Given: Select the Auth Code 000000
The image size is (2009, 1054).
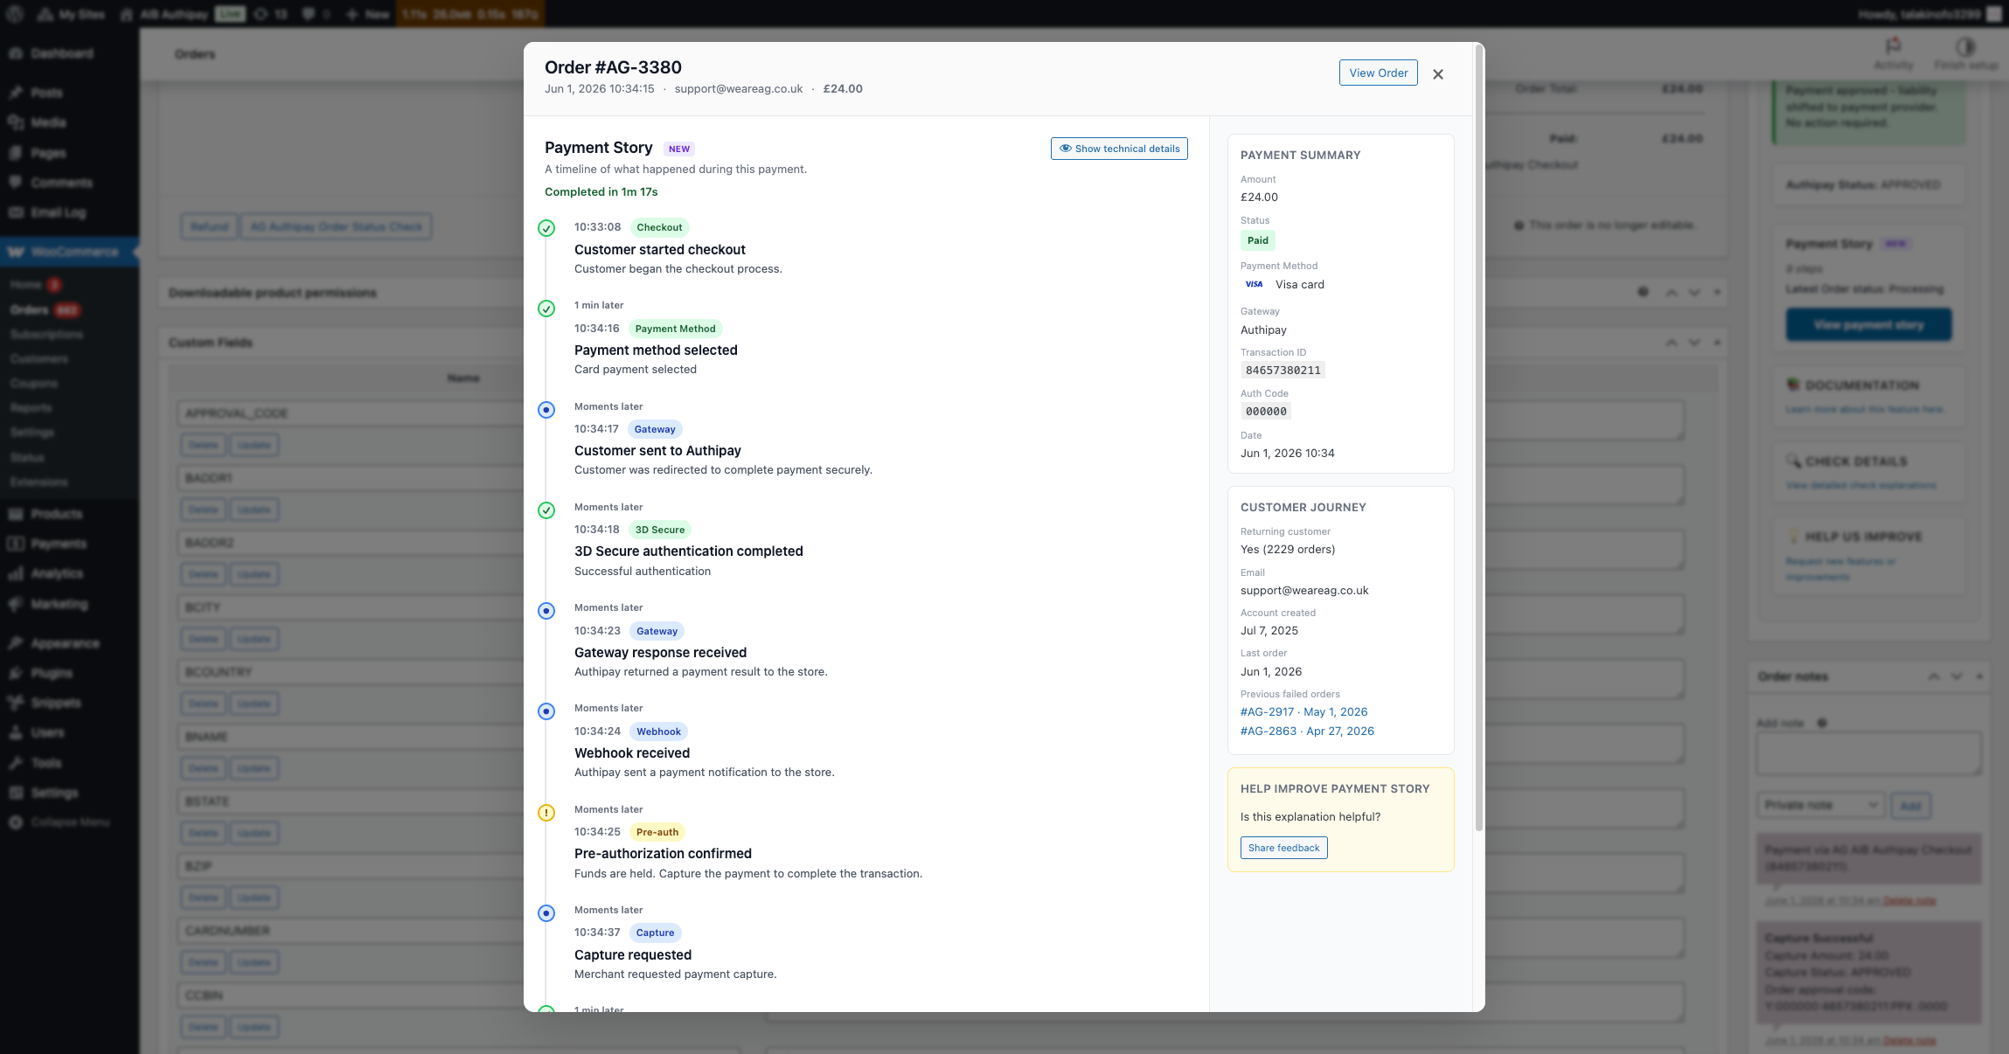Looking at the screenshot, I should (1266, 412).
